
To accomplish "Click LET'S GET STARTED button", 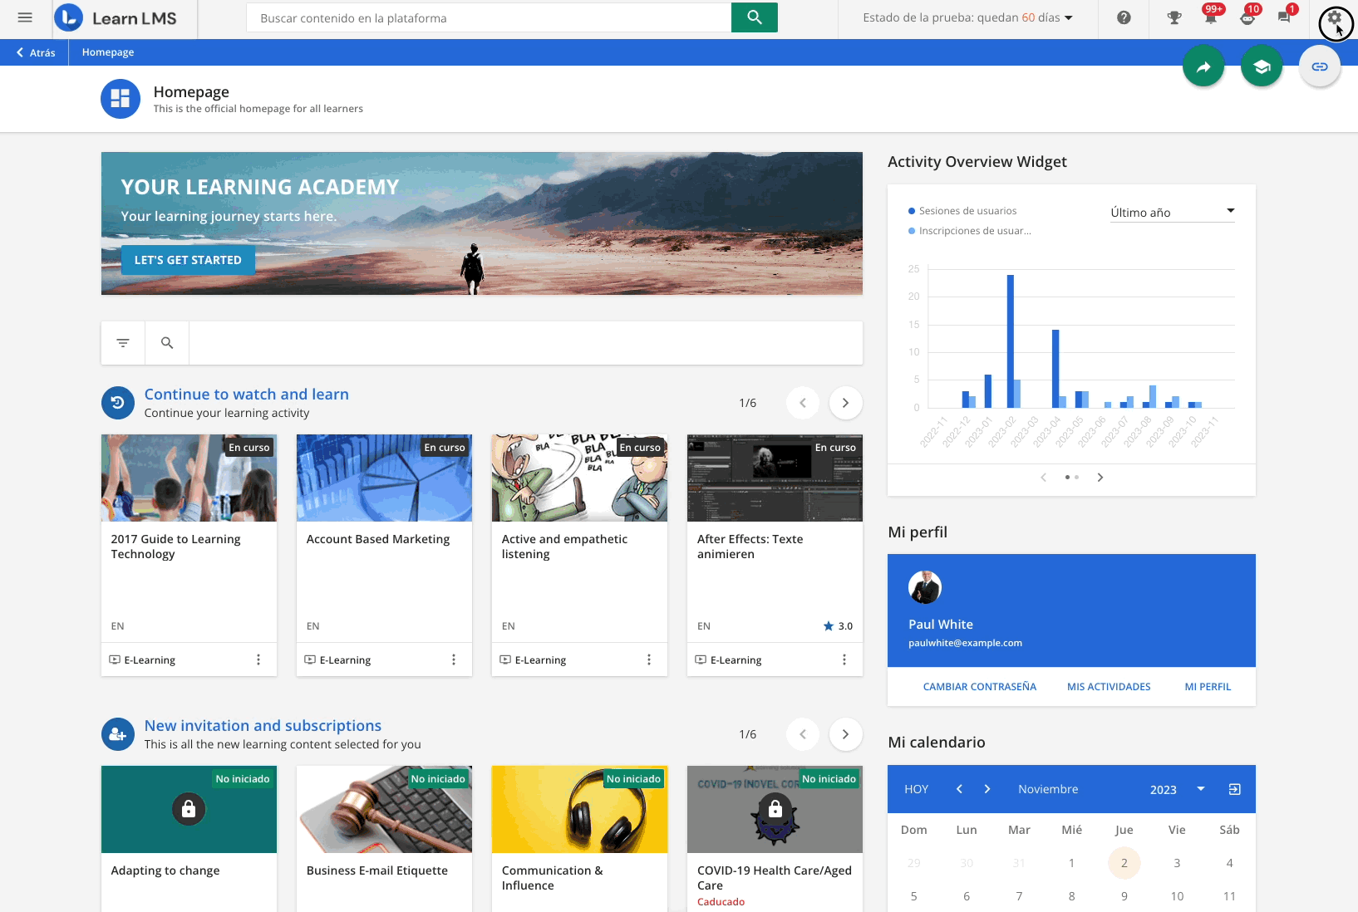I will (188, 260).
